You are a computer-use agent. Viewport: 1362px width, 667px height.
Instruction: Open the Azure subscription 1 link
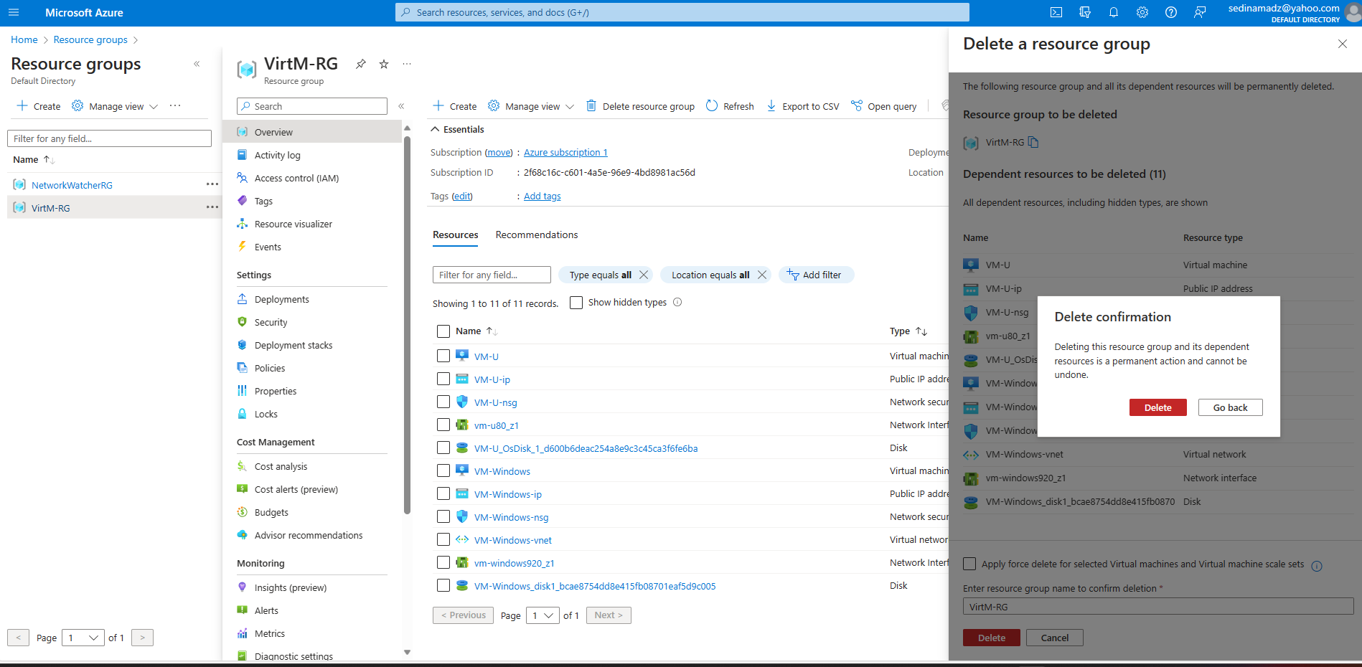click(565, 152)
